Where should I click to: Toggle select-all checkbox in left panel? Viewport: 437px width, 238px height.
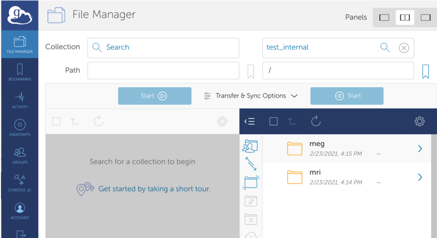point(56,121)
